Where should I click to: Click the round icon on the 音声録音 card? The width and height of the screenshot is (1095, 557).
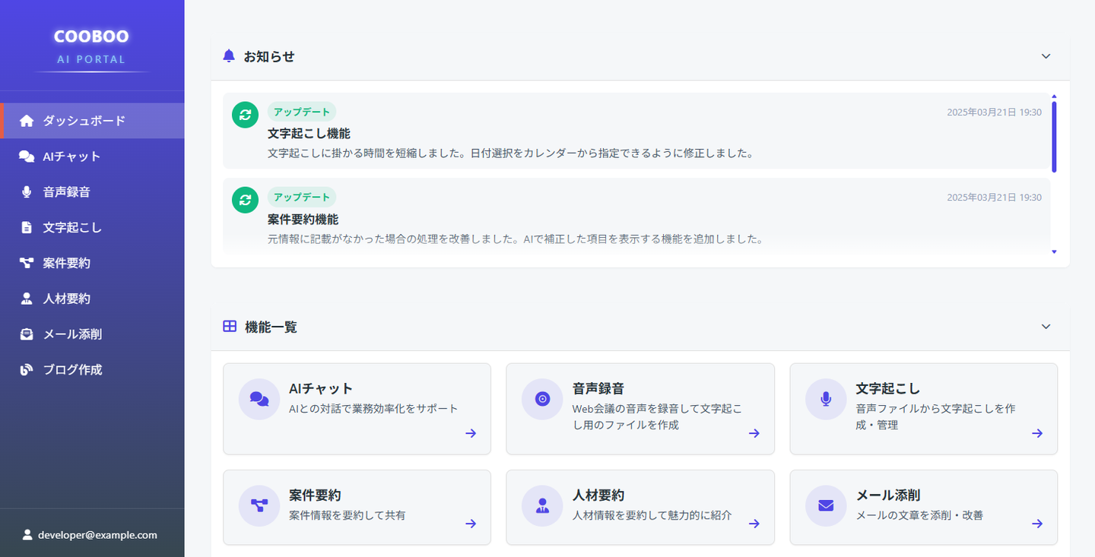(542, 399)
